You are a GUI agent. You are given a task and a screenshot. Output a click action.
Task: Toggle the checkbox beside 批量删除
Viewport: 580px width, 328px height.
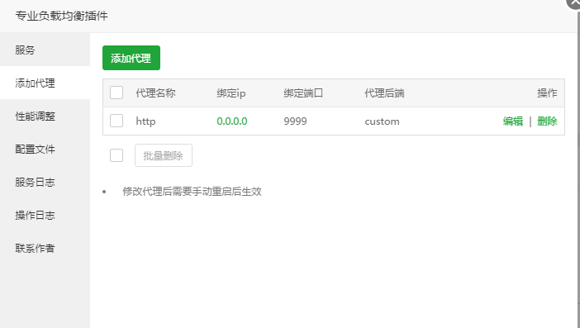pyautogui.click(x=116, y=155)
